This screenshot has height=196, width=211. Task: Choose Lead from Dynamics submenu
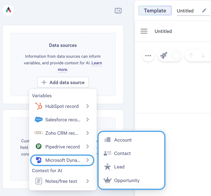[x=131, y=167]
